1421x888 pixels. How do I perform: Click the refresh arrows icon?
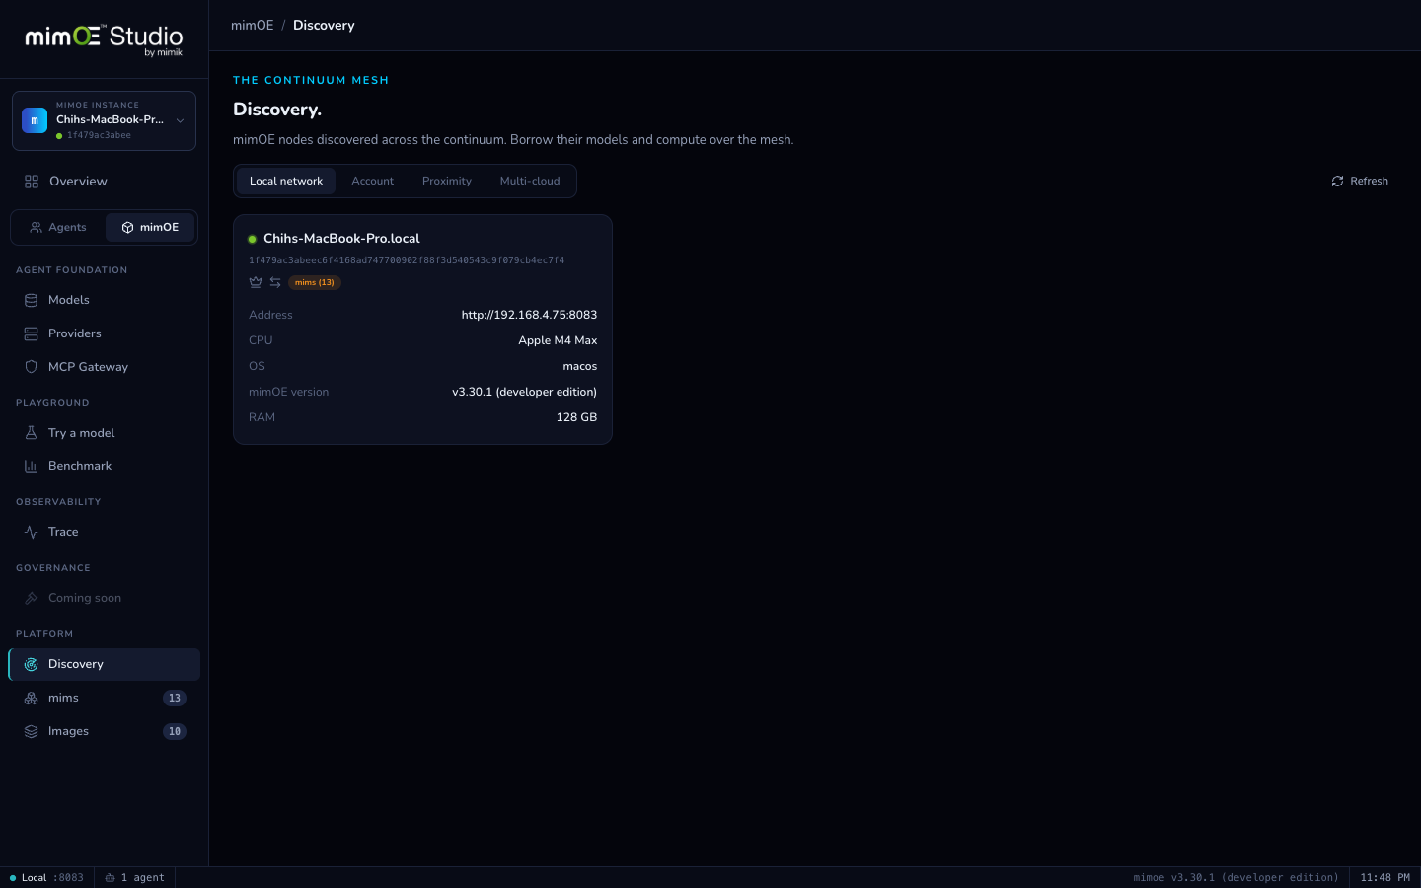(x=1337, y=182)
